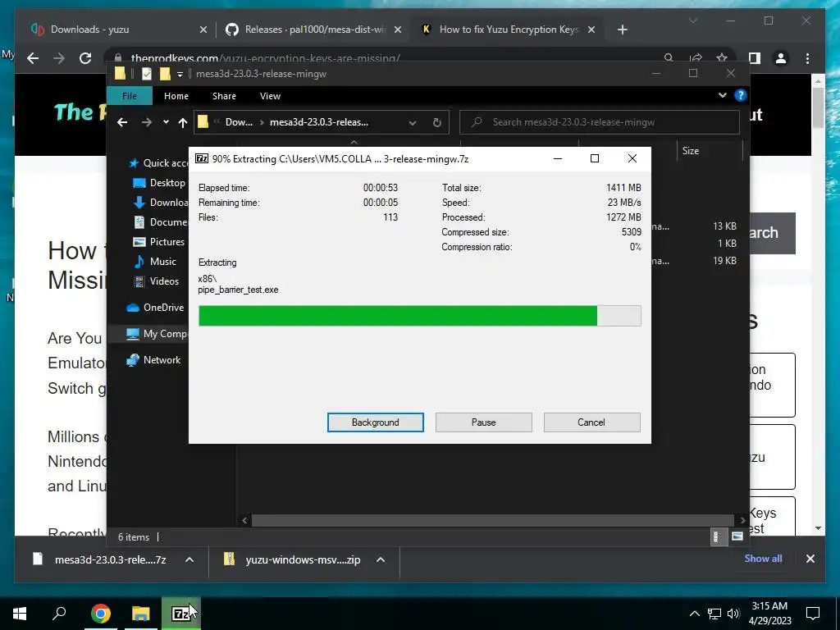Switch to Releases pal1000/mesa-dist-win tab
This screenshot has width=840, height=630.
(x=314, y=30)
